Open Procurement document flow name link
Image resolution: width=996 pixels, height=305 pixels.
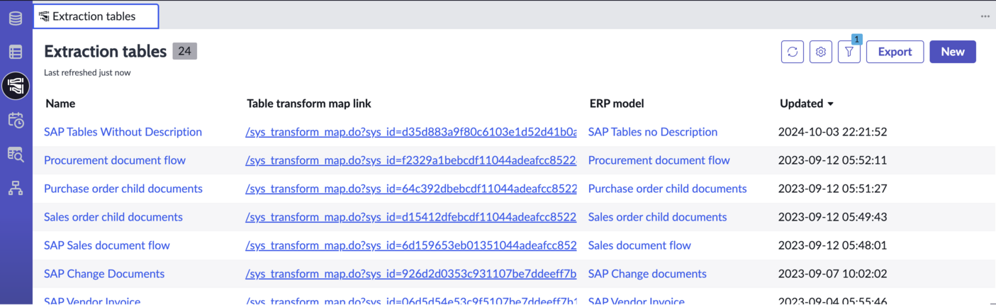[x=115, y=160]
